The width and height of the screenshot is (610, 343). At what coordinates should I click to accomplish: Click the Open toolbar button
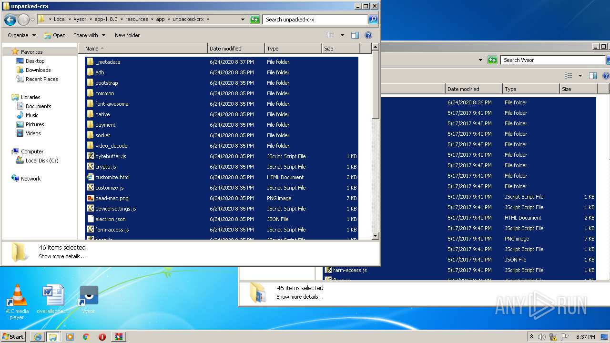pos(55,35)
